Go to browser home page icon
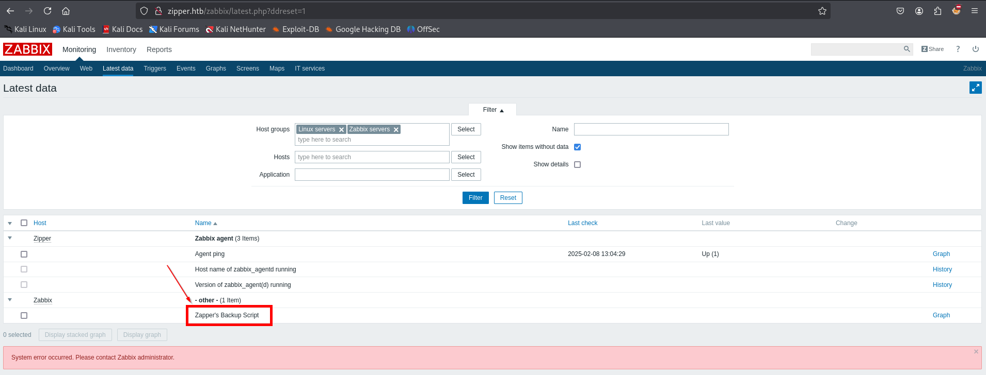This screenshot has width=986, height=375. click(x=66, y=11)
